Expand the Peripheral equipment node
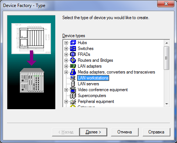177x143 pixels. pyautogui.click(x=66, y=101)
